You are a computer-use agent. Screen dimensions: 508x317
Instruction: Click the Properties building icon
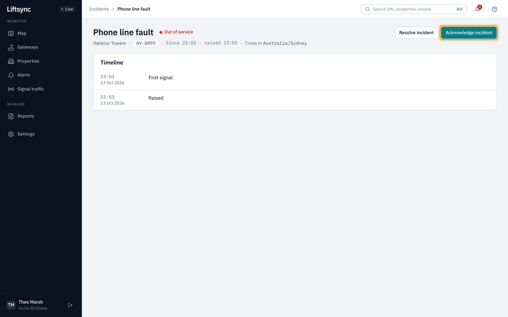[x=11, y=61]
